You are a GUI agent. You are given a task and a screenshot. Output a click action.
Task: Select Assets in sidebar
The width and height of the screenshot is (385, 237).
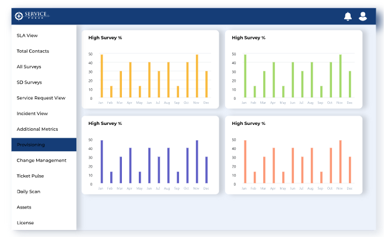[24, 207]
